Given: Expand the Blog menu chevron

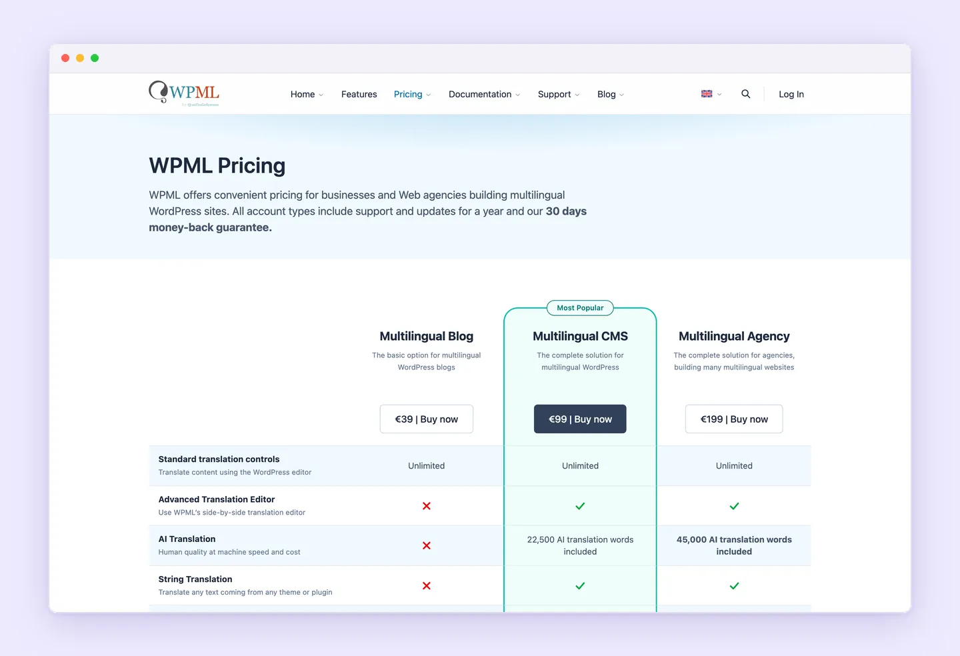Looking at the screenshot, I should [x=622, y=95].
